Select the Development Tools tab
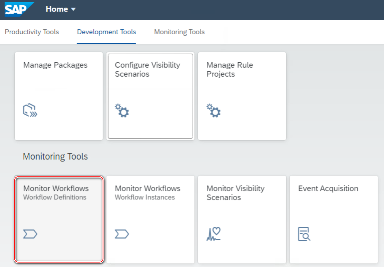This screenshot has height=267, width=384. pos(107,32)
